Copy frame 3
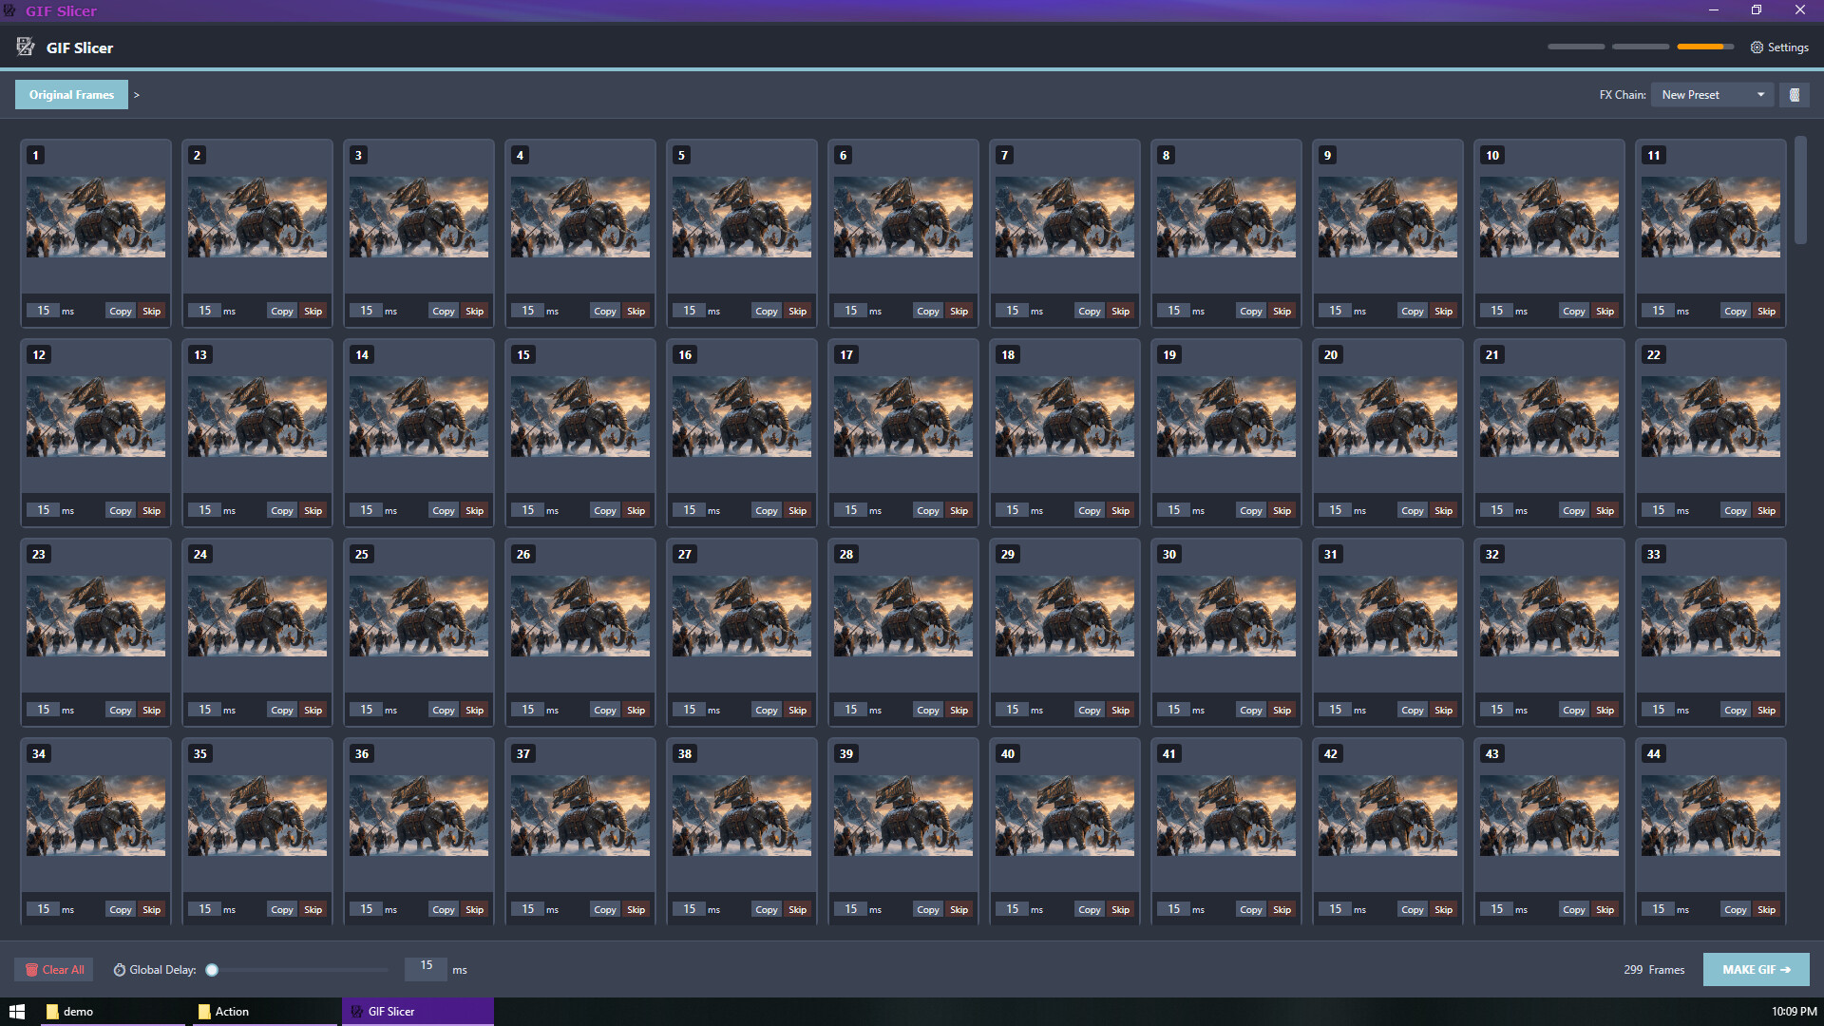1824x1026 pixels. pyautogui.click(x=444, y=312)
